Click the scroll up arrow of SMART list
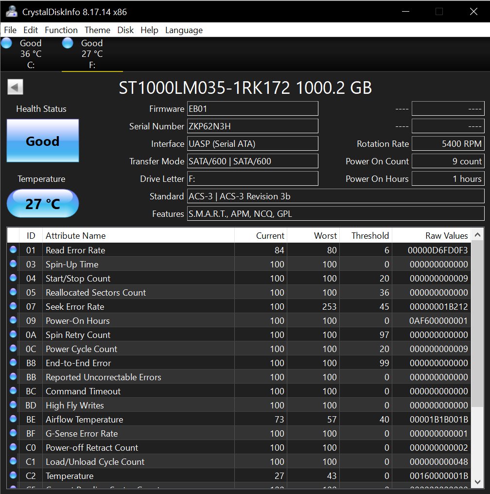This screenshot has width=490, height=494. click(477, 235)
